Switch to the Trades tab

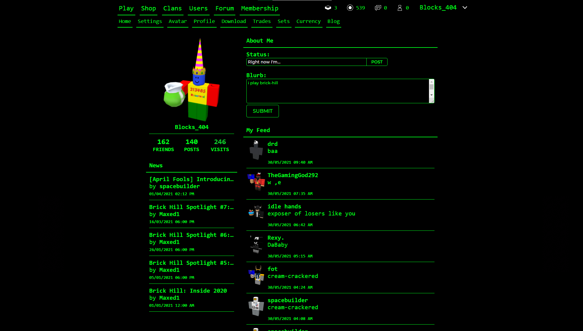[261, 21]
